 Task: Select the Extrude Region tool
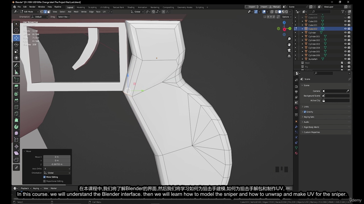(16, 87)
